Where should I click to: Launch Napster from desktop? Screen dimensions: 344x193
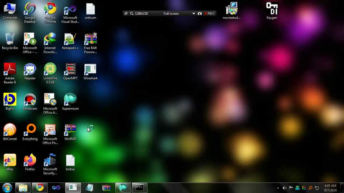click(30, 72)
